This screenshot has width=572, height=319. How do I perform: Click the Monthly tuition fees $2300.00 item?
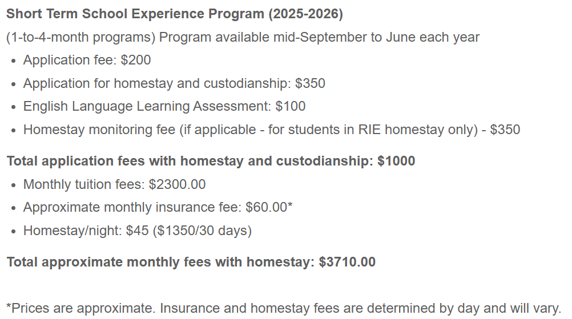tap(114, 184)
